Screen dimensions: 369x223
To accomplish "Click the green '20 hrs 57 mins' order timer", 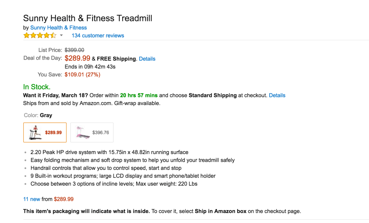I will coord(138,95).
